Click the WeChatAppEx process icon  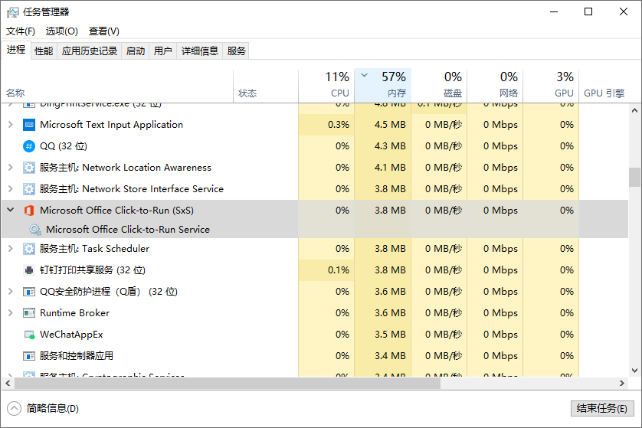tap(29, 335)
